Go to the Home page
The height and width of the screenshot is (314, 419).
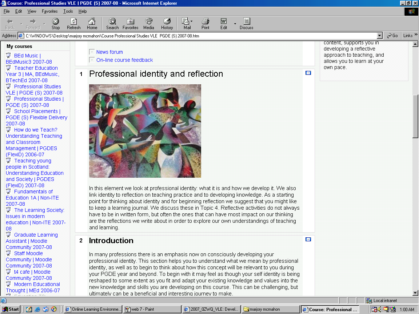click(x=92, y=24)
